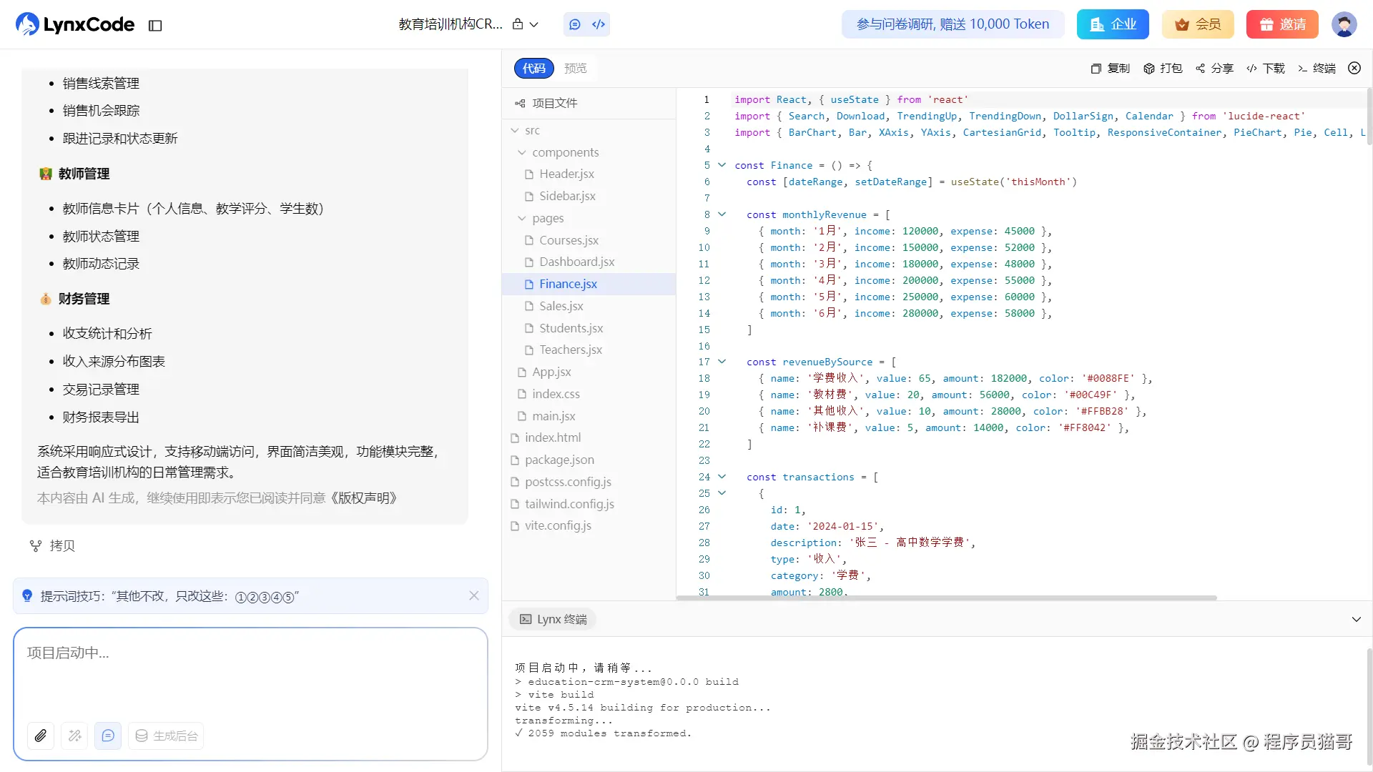Switch to the code view icon in header
Screen dimensions: 1373x772
point(599,24)
